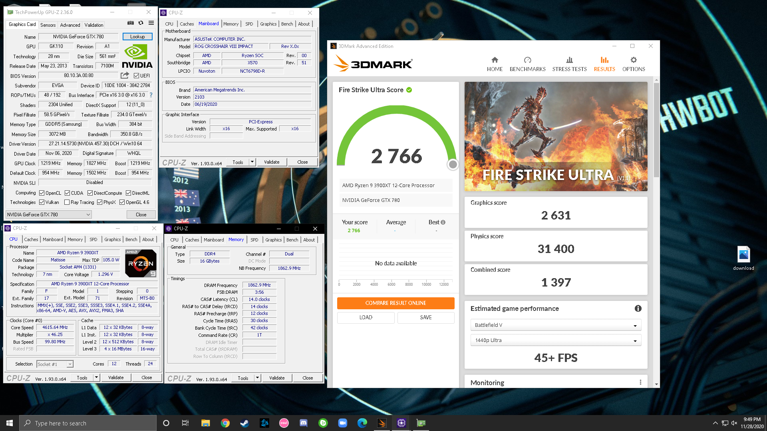The height and width of the screenshot is (431, 767).
Task: Click the 3DMark LOAD button
Action: (x=366, y=317)
